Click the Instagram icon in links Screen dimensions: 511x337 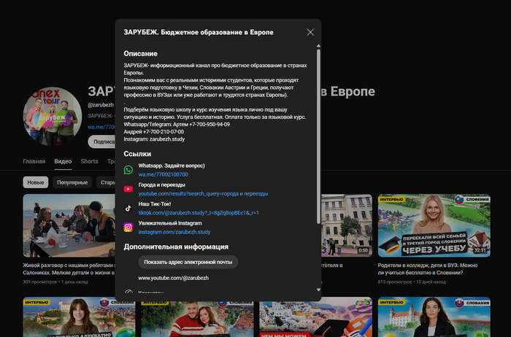click(128, 227)
